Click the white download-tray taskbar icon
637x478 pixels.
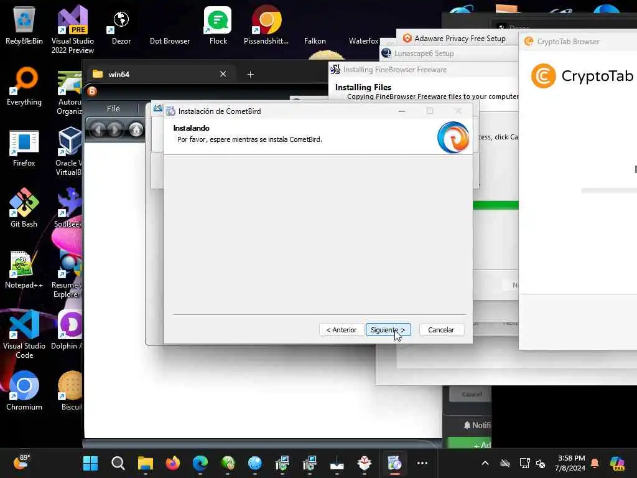coord(337,463)
